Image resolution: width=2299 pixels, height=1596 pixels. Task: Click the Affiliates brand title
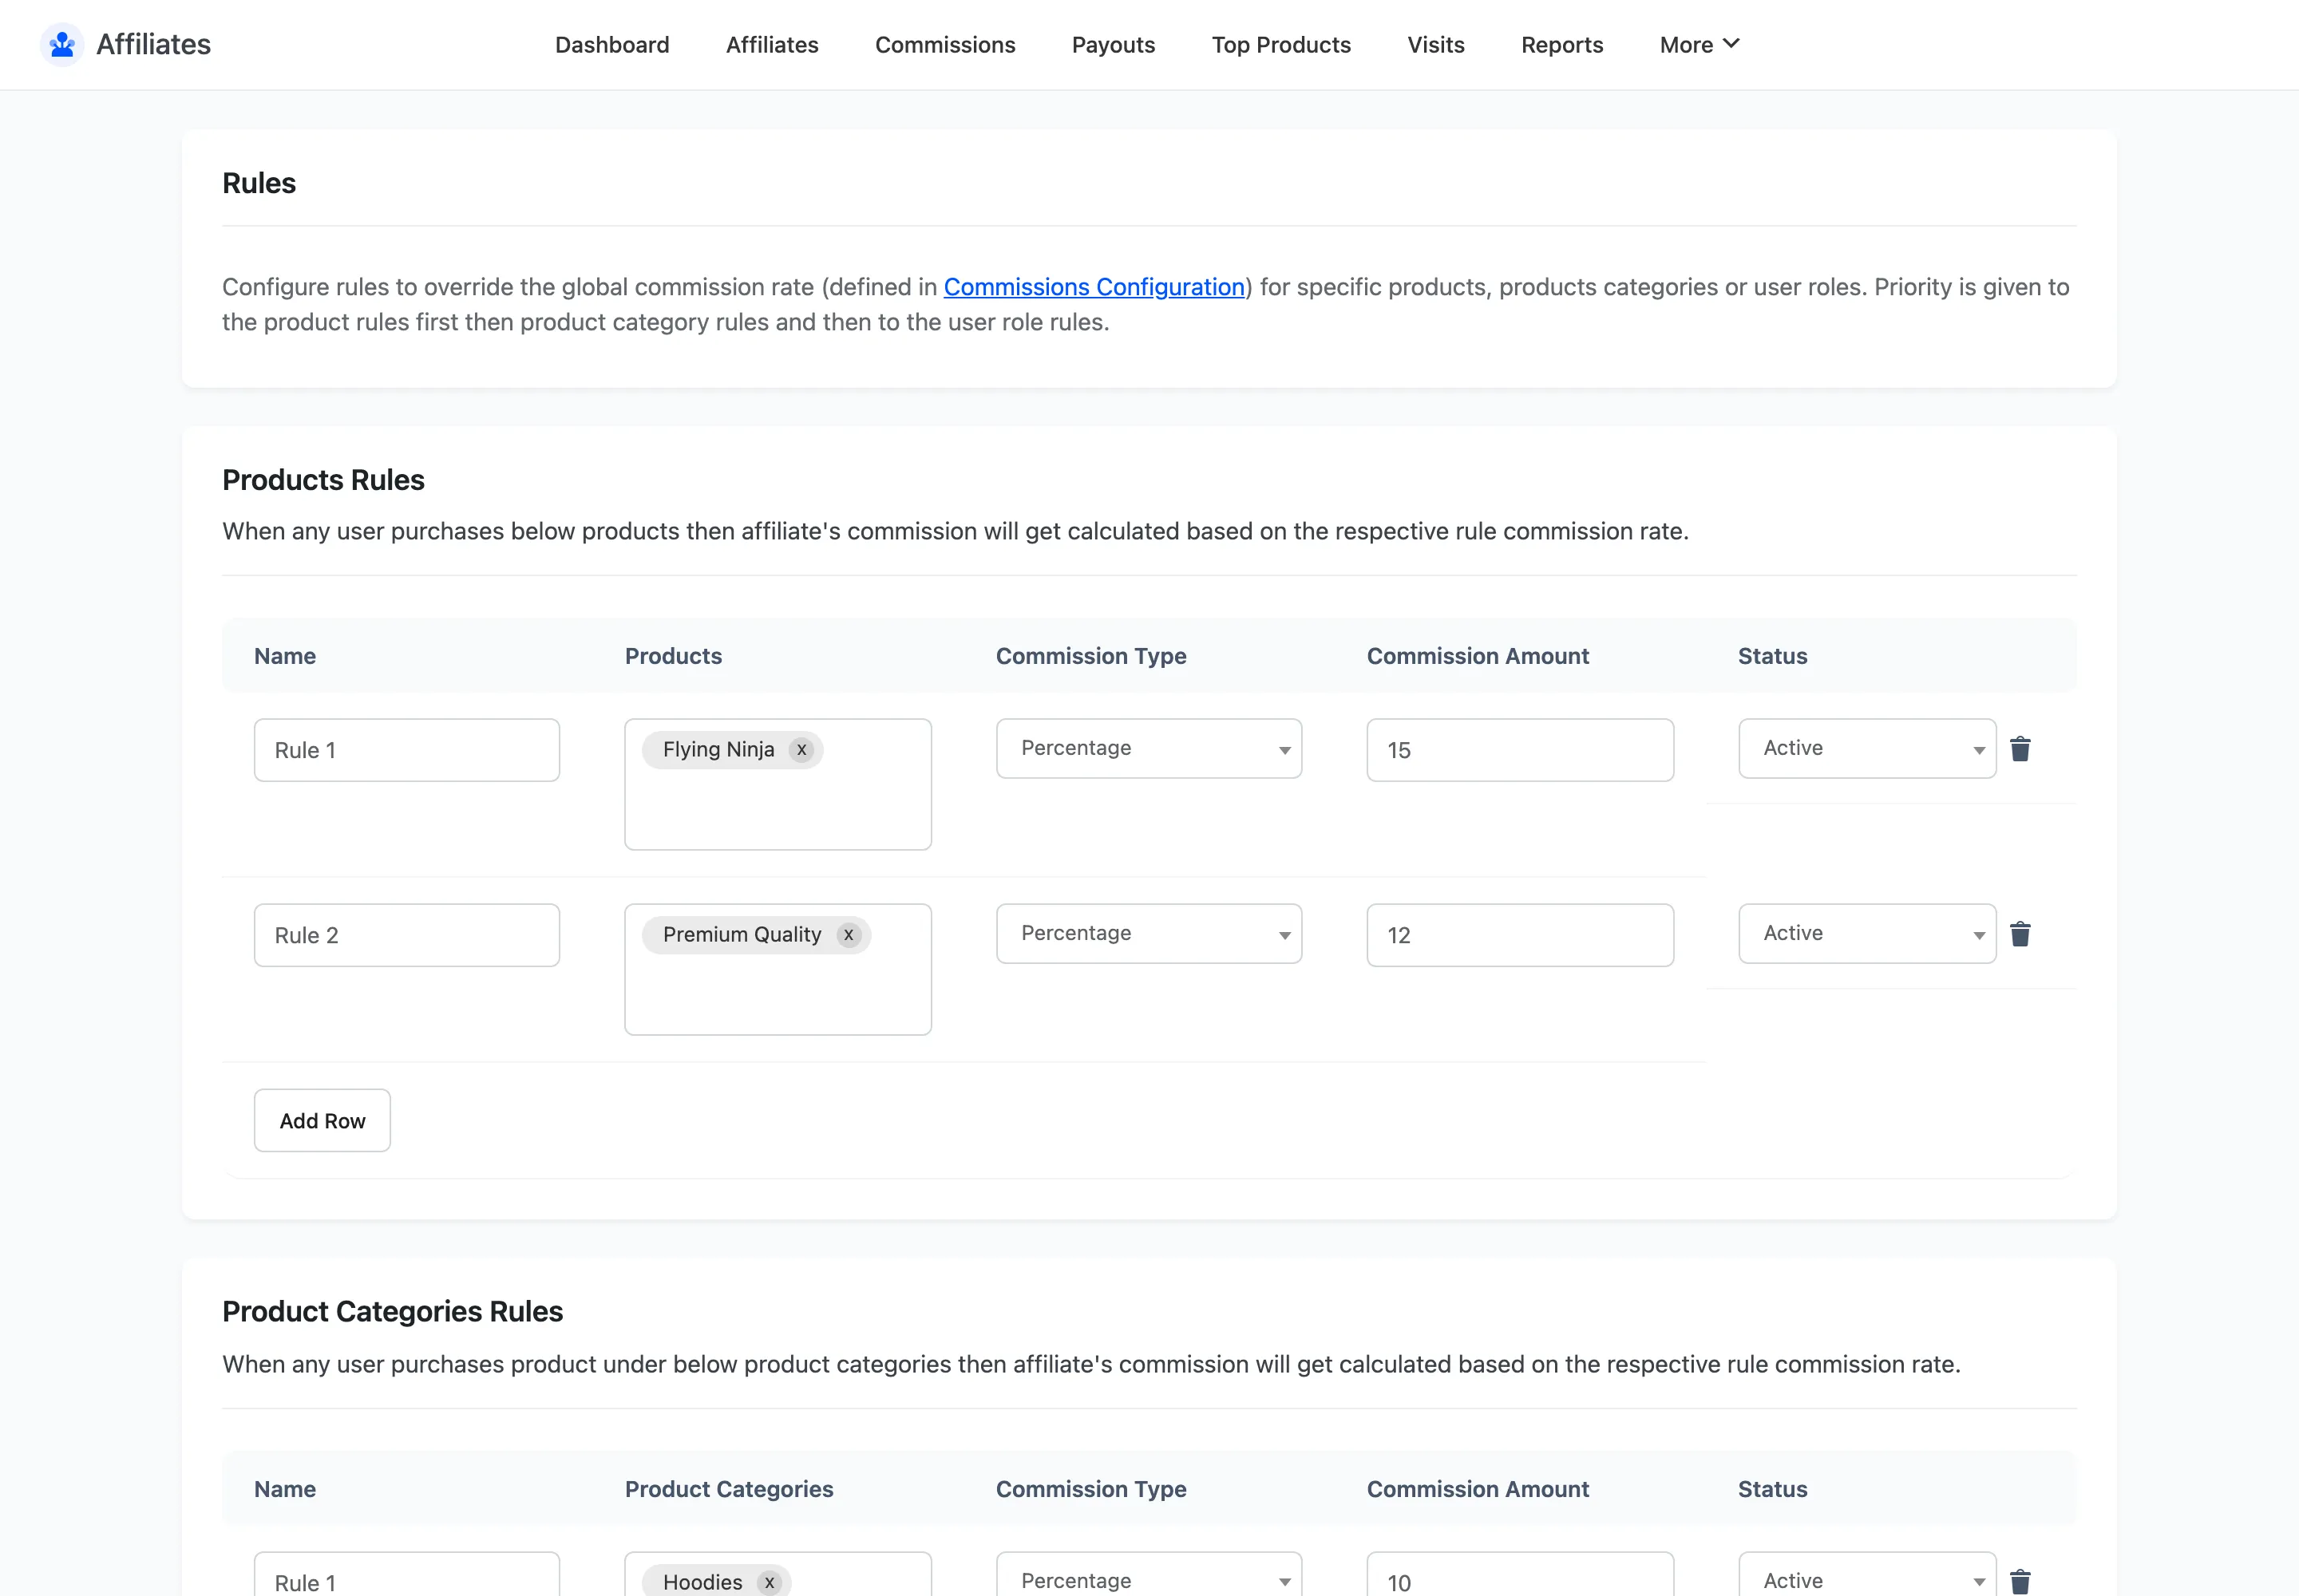[153, 44]
